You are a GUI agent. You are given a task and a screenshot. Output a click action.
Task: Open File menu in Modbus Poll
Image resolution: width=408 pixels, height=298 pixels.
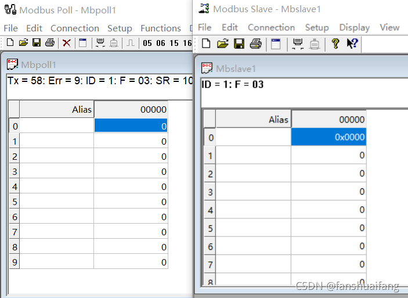10,28
